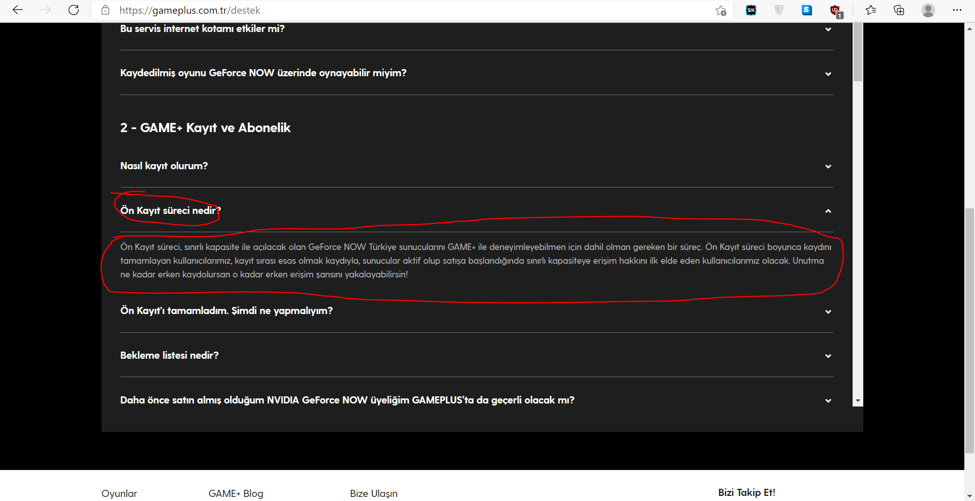Viewport: 975px width, 501px height.
Task: Go back to the previous page
Action: (18, 10)
